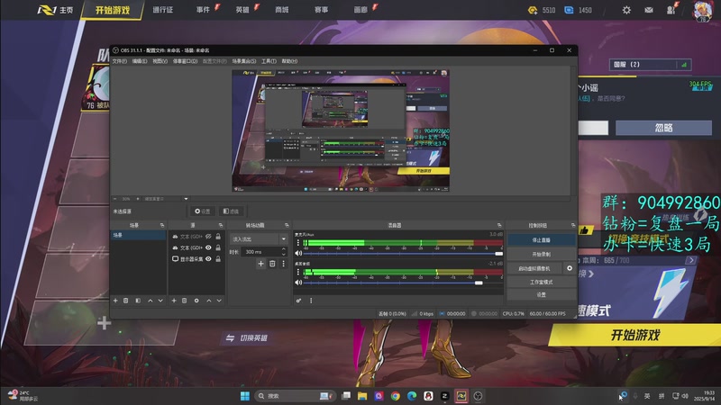Select the 场景 item in the scenes list
Screen dimensions: 721x405
138,235
